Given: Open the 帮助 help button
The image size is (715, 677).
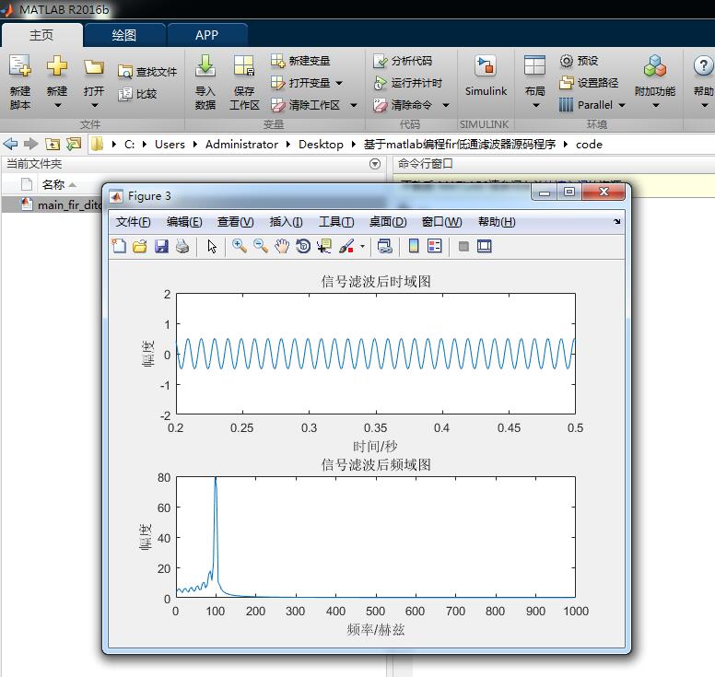Looking at the screenshot, I should pos(704,82).
